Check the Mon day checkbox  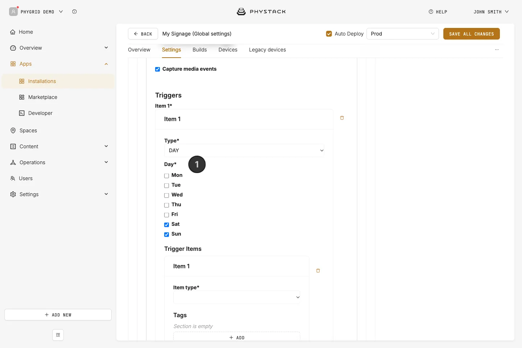click(166, 176)
